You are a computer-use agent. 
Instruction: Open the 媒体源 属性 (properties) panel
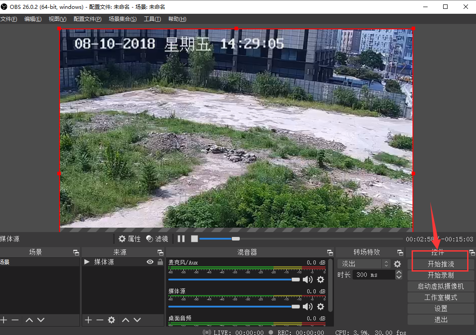pos(129,239)
